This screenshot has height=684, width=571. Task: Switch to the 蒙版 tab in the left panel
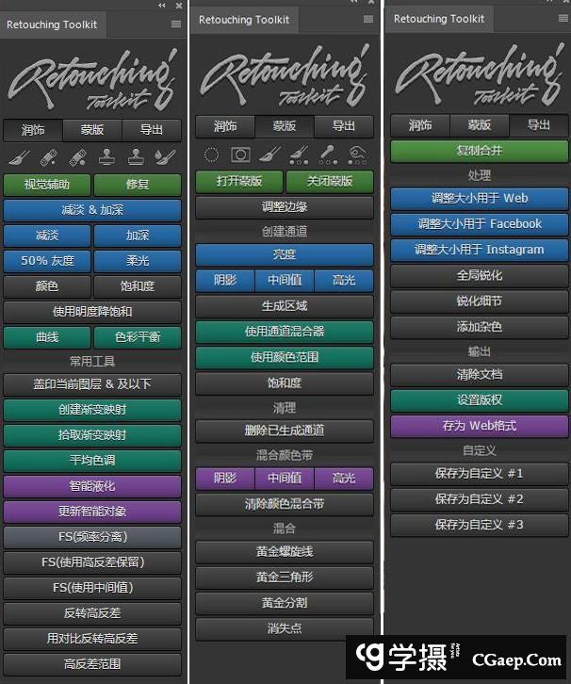pyautogui.click(x=93, y=130)
